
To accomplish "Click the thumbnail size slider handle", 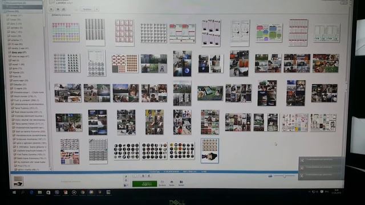I will point(285,177).
